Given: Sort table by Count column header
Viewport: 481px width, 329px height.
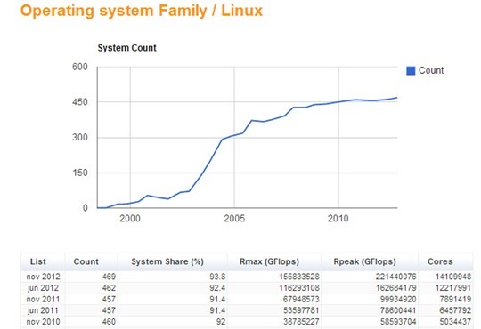Looking at the screenshot, I should 86,261.
